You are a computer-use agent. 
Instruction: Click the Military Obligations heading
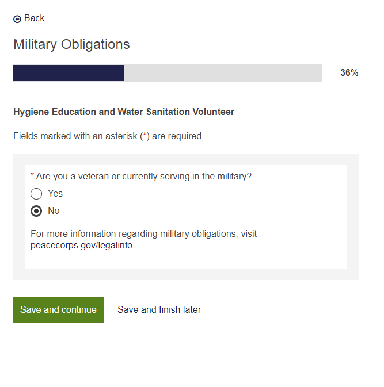tap(71, 44)
